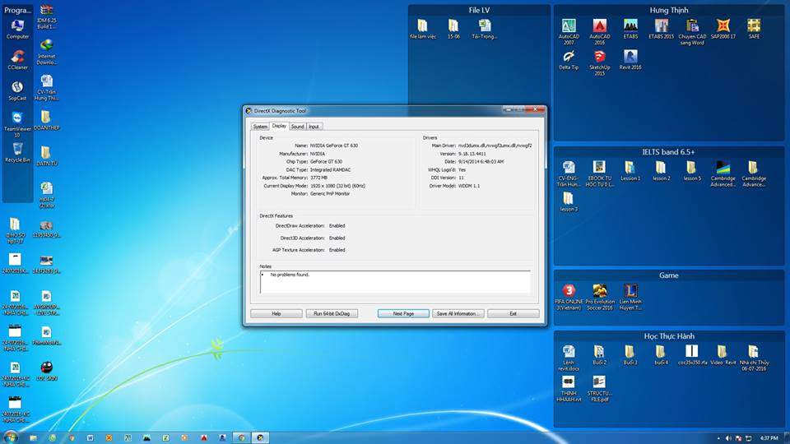Open the Input tab
The height and width of the screenshot is (444, 790).
(x=314, y=127)
